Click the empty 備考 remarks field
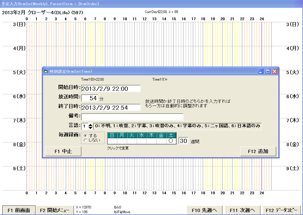This screenshot has width=303, height=215. point(132,117)
